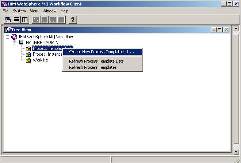Maximize the Workflow Client main window
Screen dimensions: 241x163
tap(229, 4)
